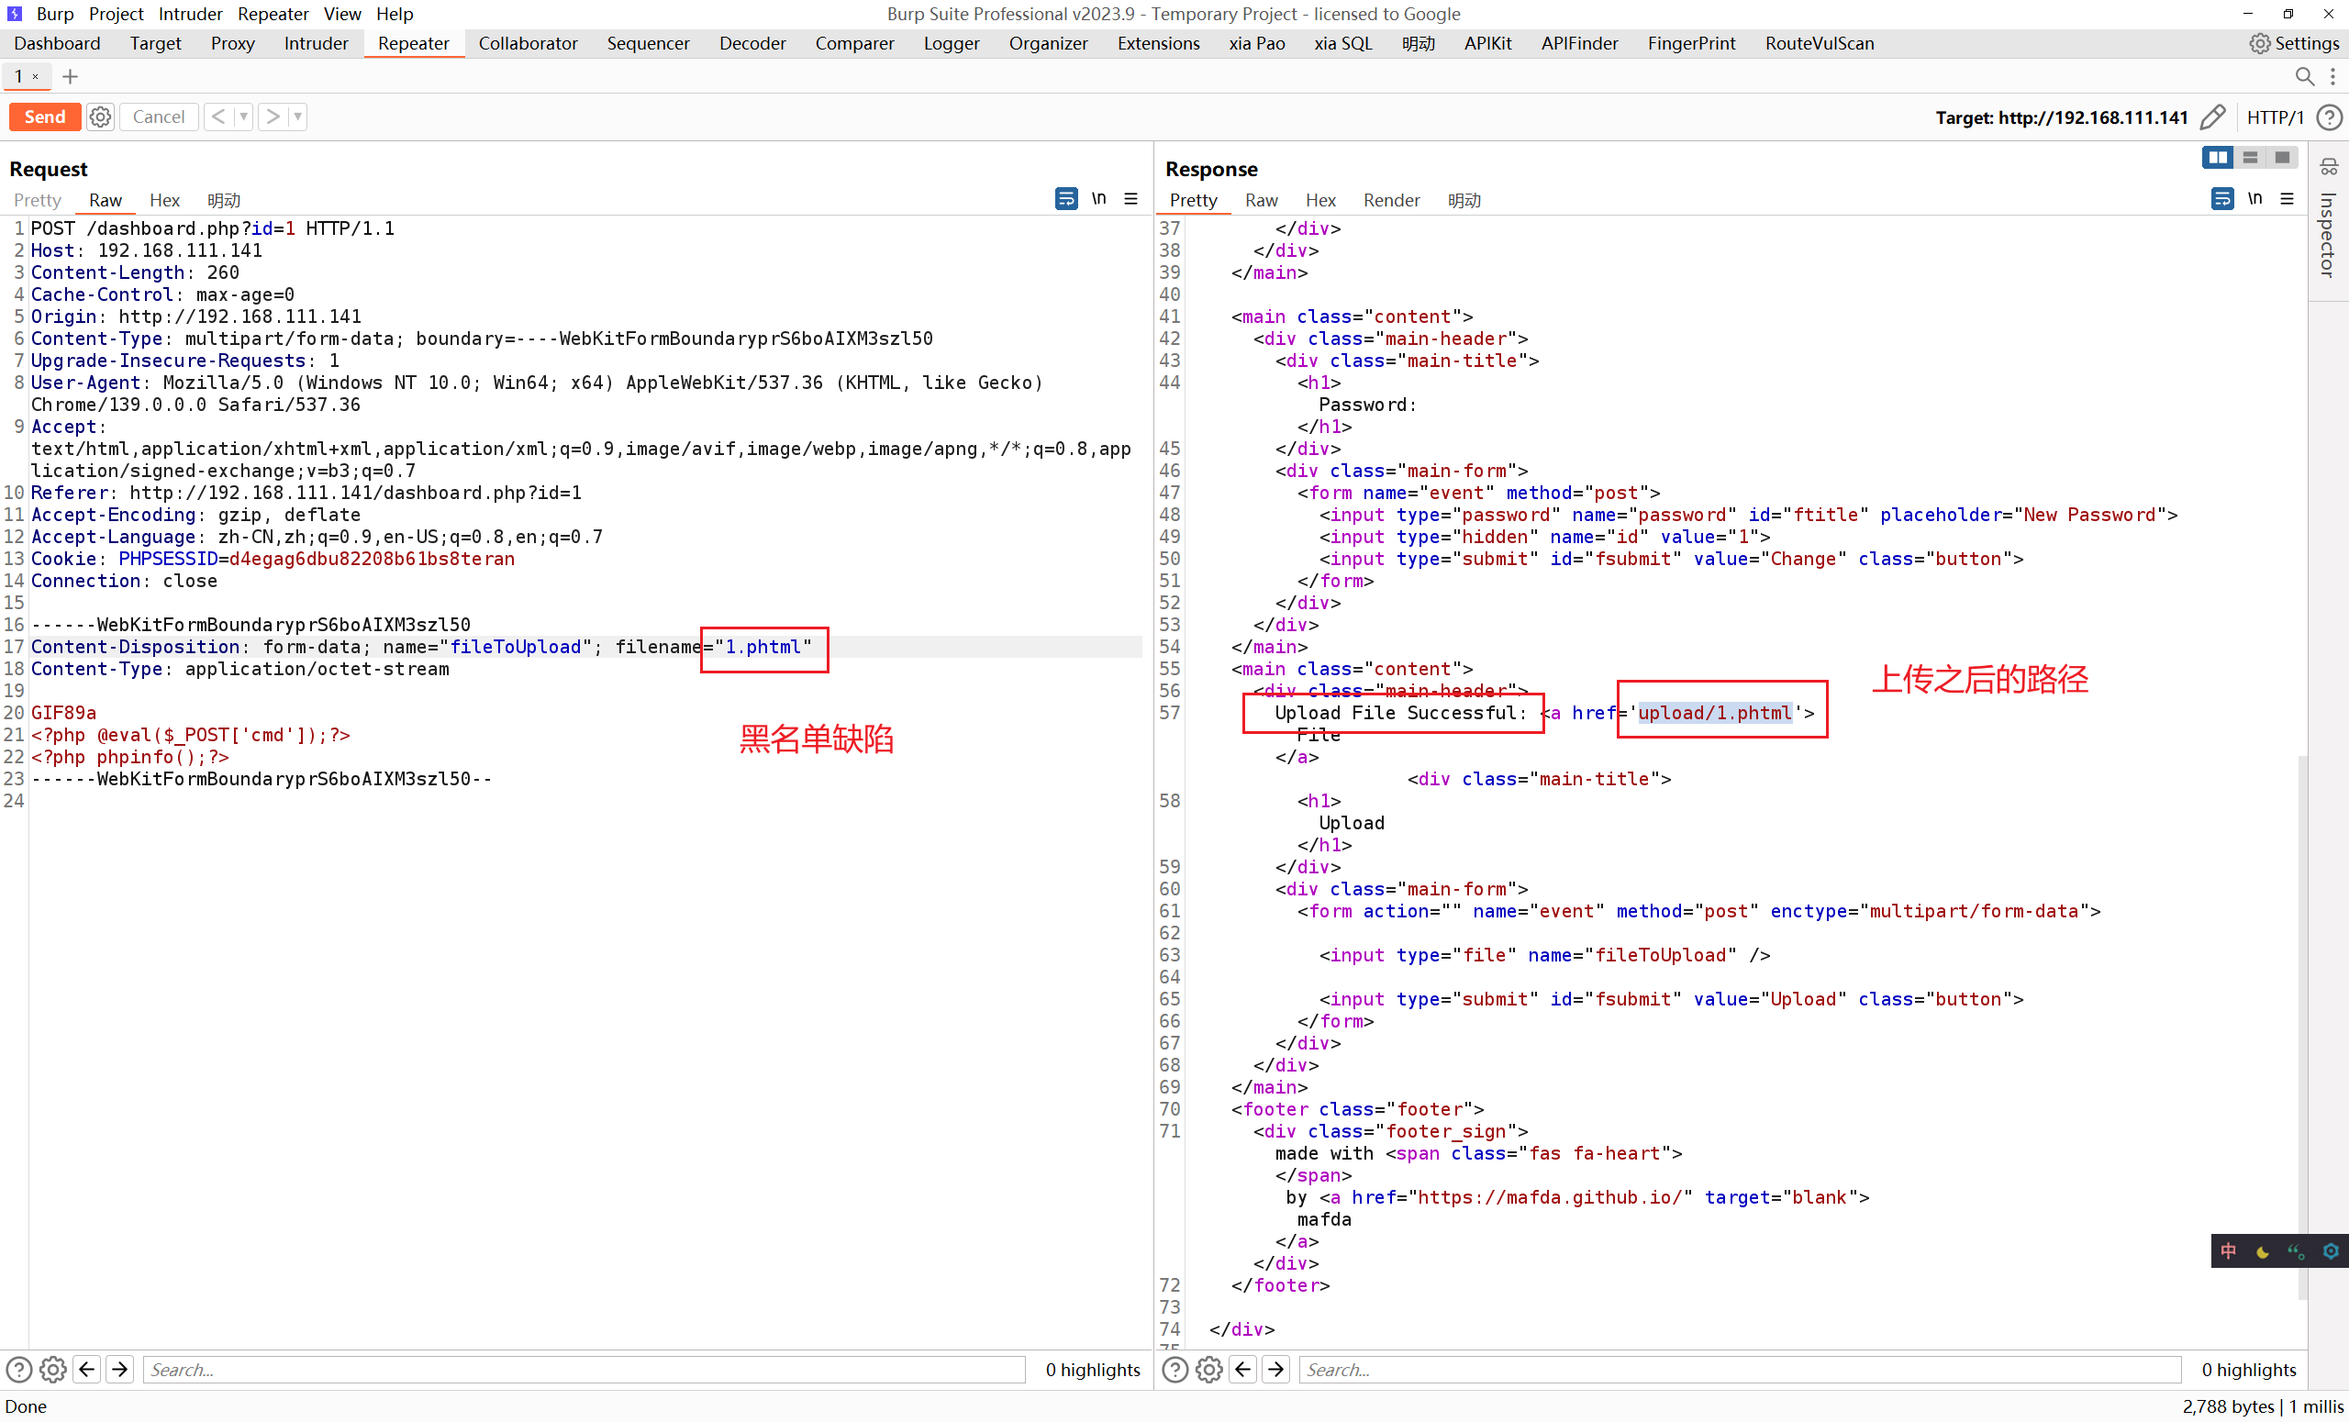
Task: Add a new Repeater tab
Action: pyautogui.click(x=70, y=76)
